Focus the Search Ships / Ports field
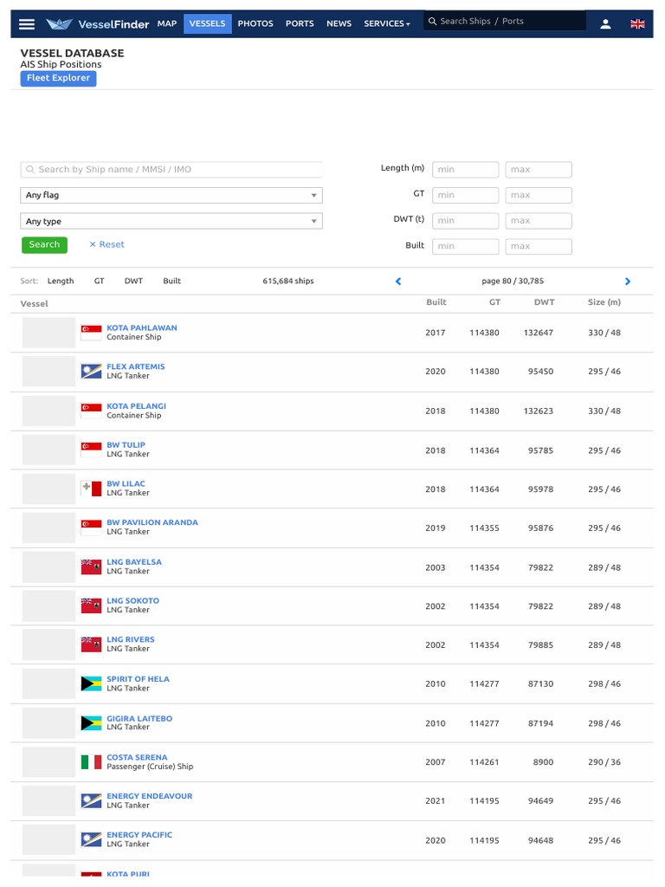665x887 pixels. click(505, 21)
